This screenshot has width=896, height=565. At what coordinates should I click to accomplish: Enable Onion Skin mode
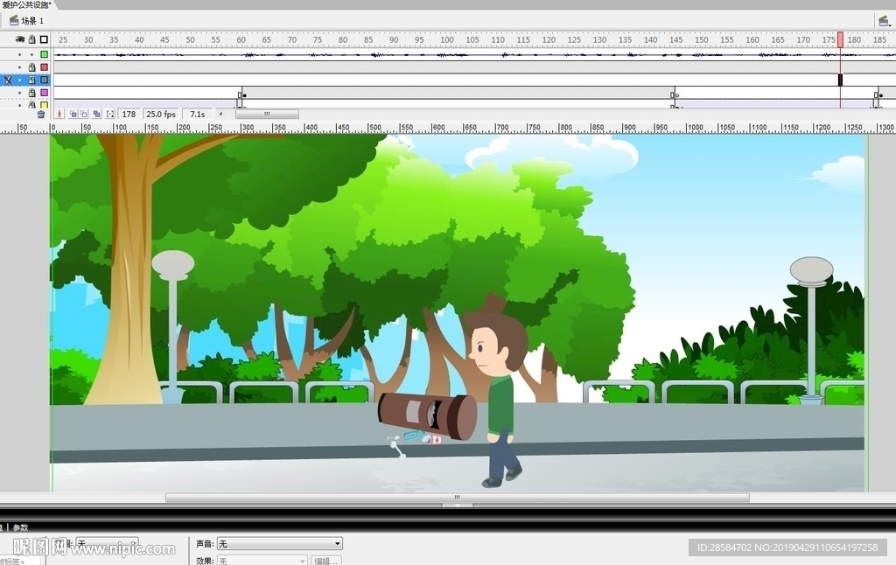73,115
